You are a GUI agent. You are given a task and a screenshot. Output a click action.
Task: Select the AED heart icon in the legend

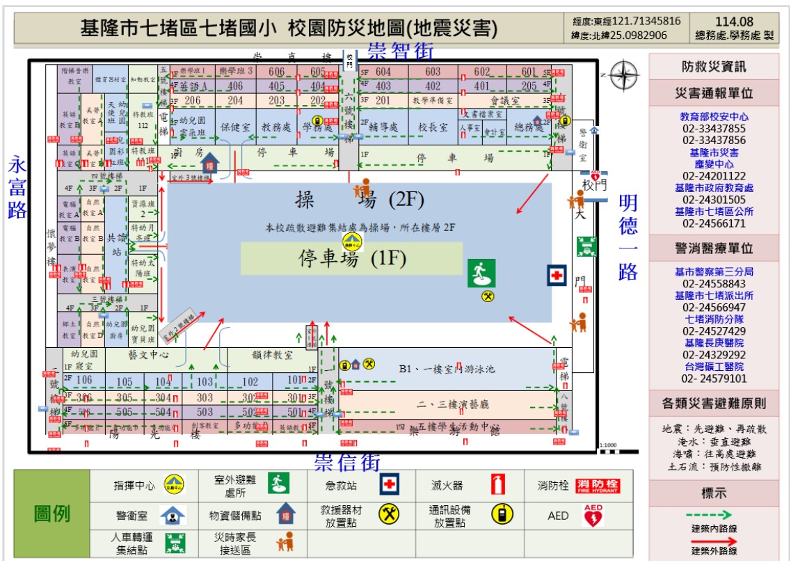(592, 516)
